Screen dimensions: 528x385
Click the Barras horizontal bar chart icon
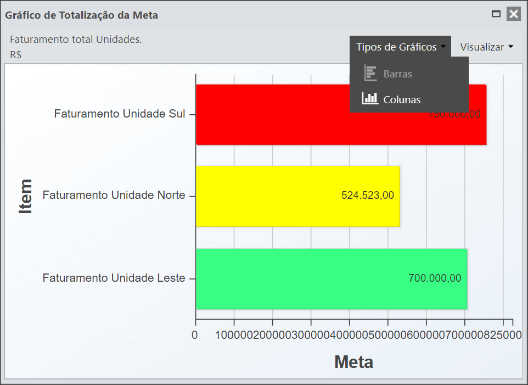click(370, 73)
